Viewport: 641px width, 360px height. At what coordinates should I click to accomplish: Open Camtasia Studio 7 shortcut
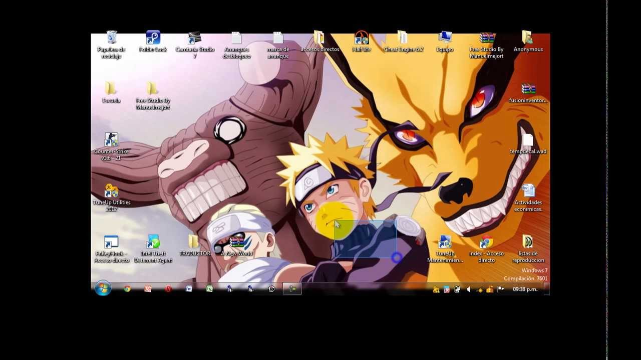pyautogui.click(x=195, y=44)
